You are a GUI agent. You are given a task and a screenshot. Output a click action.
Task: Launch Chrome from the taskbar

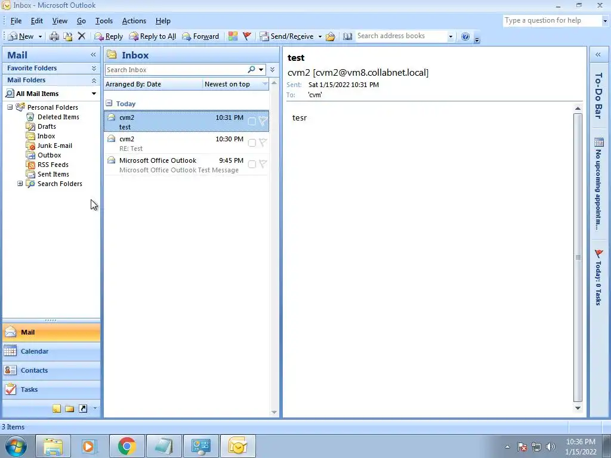pyautogui.click(x=127, y=446)
